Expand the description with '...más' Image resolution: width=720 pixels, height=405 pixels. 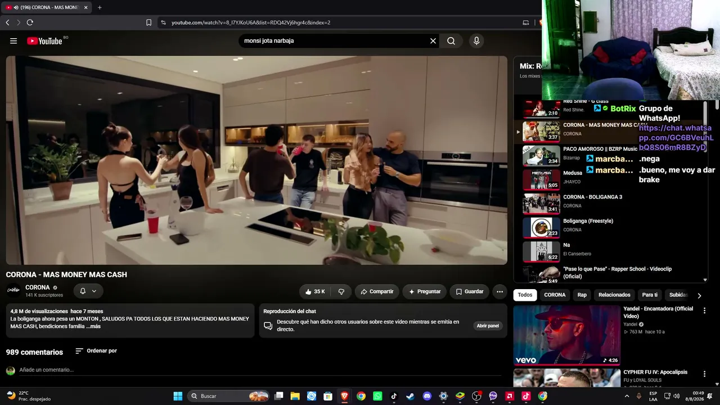[x=93, y=326]
